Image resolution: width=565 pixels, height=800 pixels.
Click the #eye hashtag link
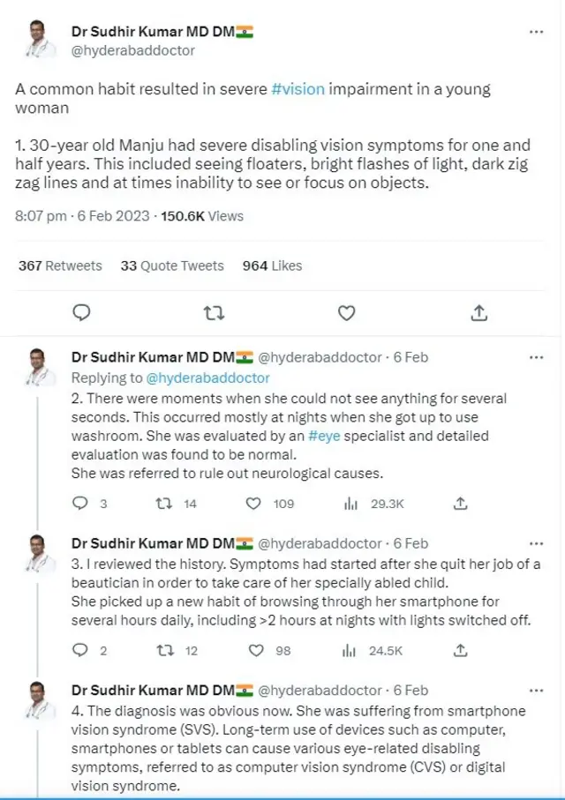tap(324, 436)
